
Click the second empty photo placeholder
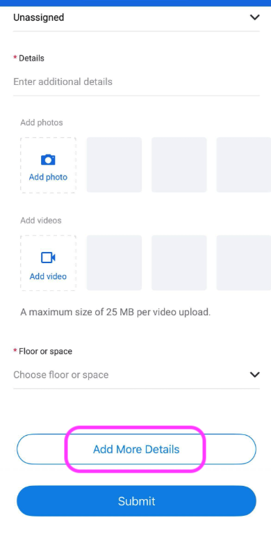point(179,165)
